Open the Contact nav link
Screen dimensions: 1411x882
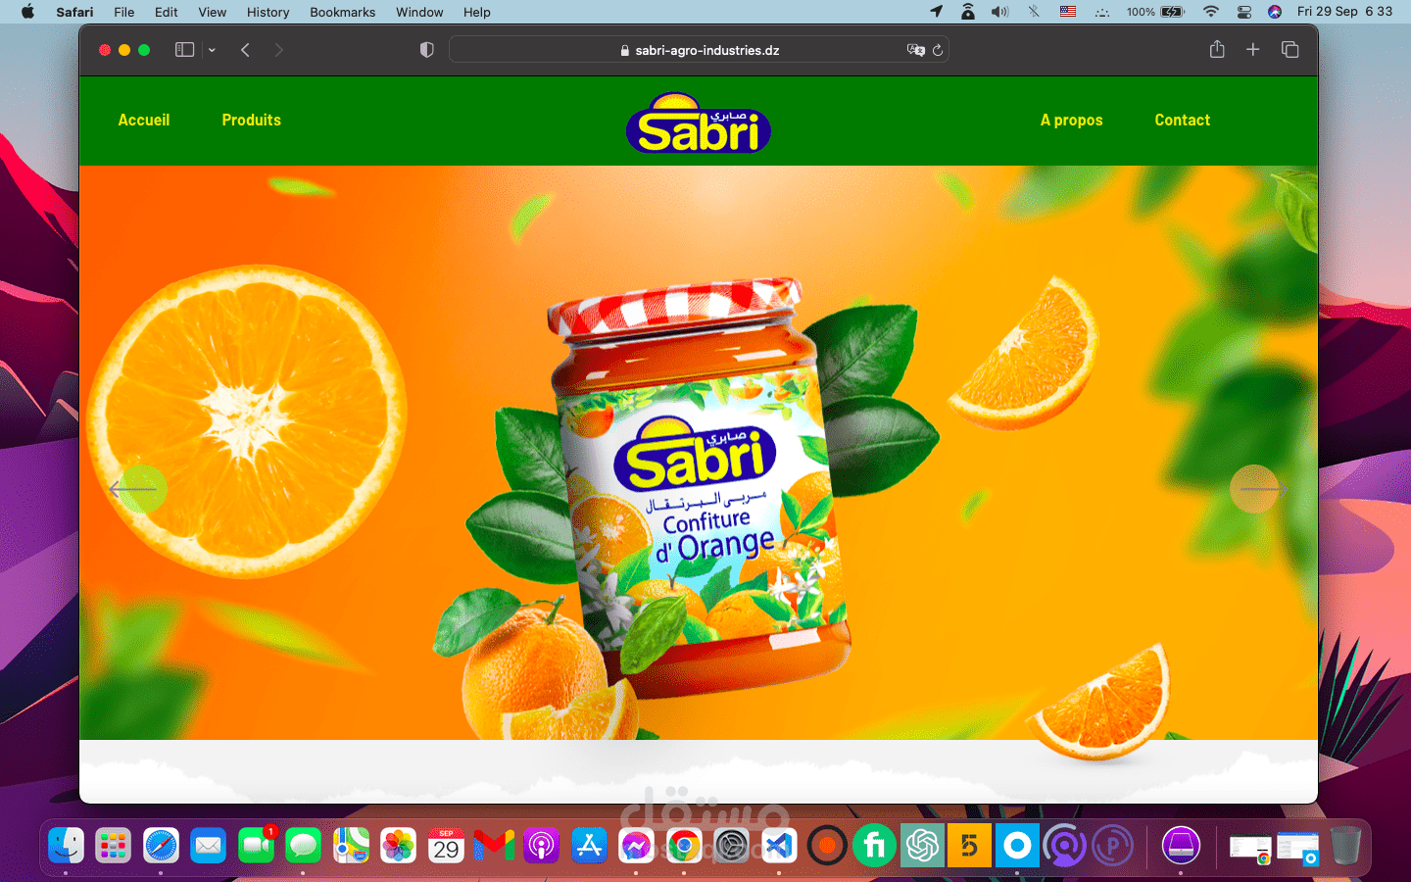(1182, 120)
